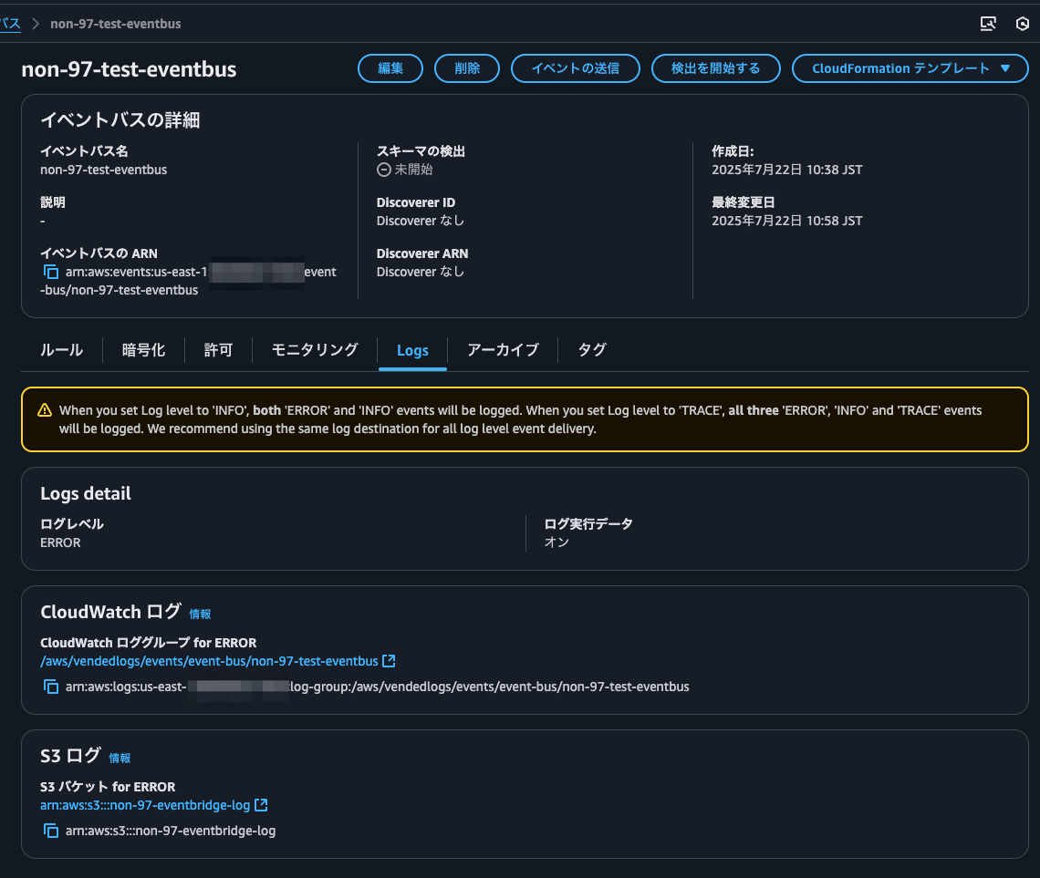The image size is (1040, 878).
Task: Click the イベントの送信 button
Action: (575, 68)
